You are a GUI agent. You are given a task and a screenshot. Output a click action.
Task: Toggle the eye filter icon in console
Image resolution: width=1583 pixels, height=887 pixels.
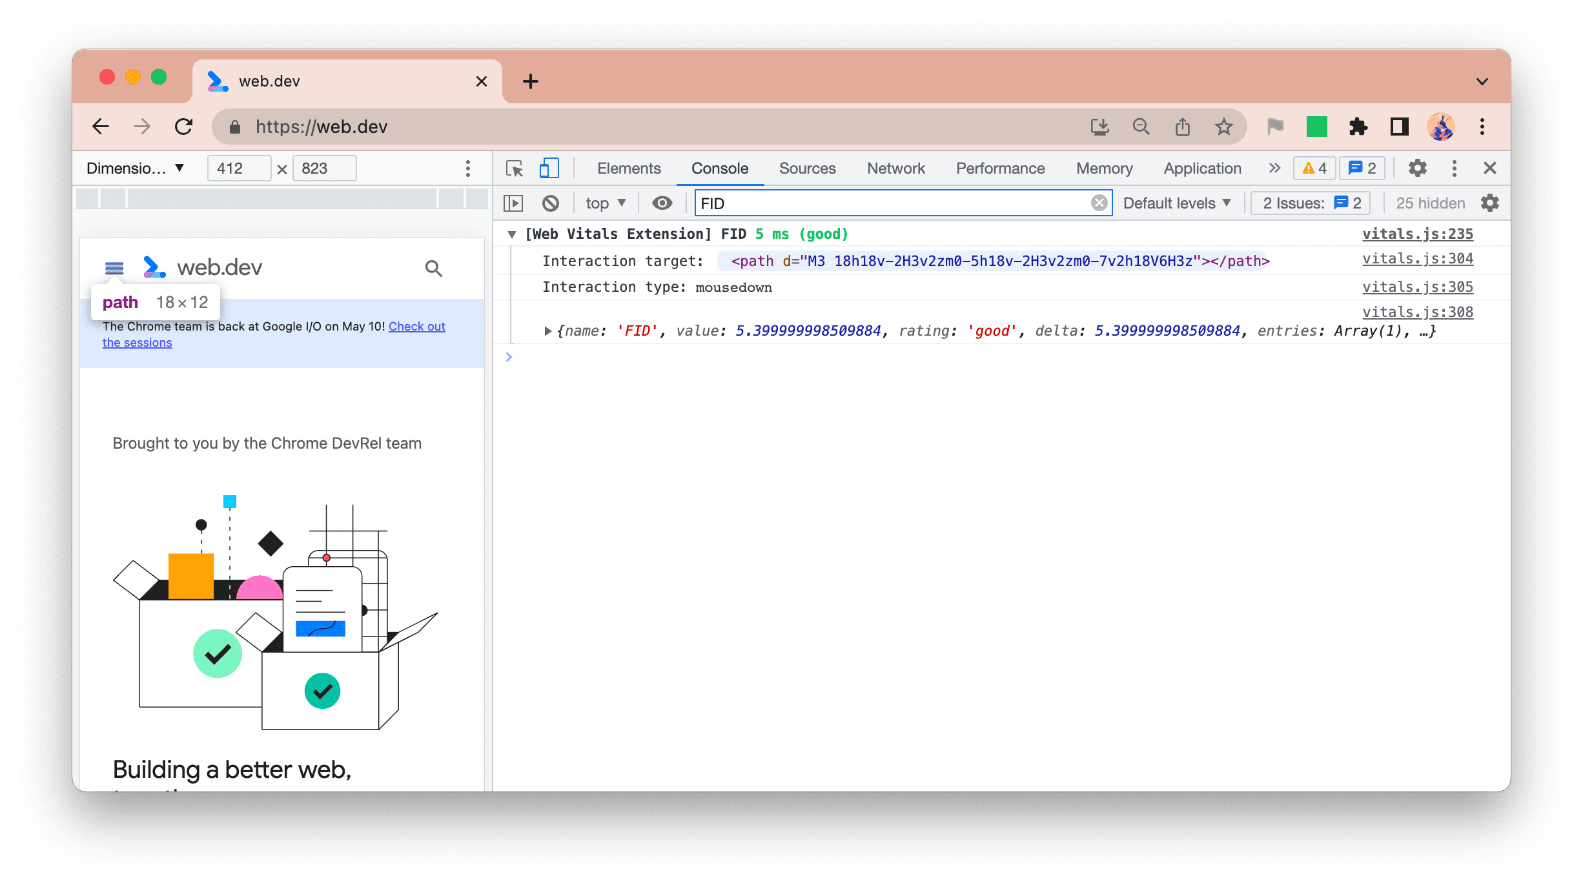point(661,202)
